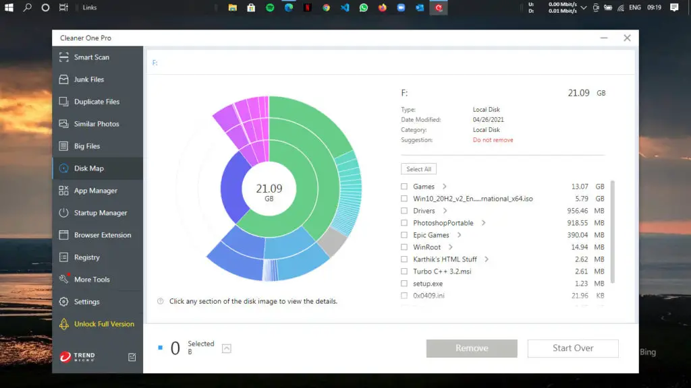Check the WinRoot checkbox

404,247
